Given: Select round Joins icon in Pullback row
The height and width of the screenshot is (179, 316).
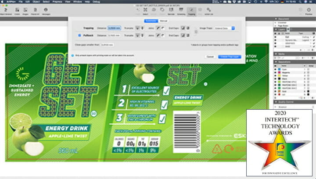Looking at the screenshot, I should pyautogui.click(x=158, y=36).
